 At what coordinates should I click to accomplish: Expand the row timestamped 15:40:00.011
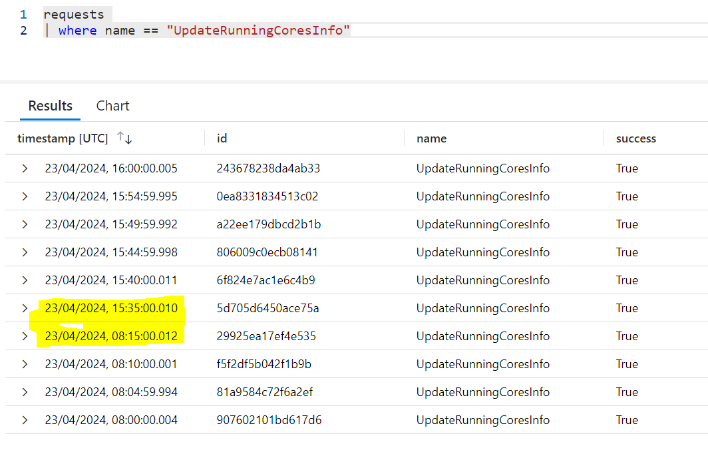pyautogui.click(x=25, y=280)
